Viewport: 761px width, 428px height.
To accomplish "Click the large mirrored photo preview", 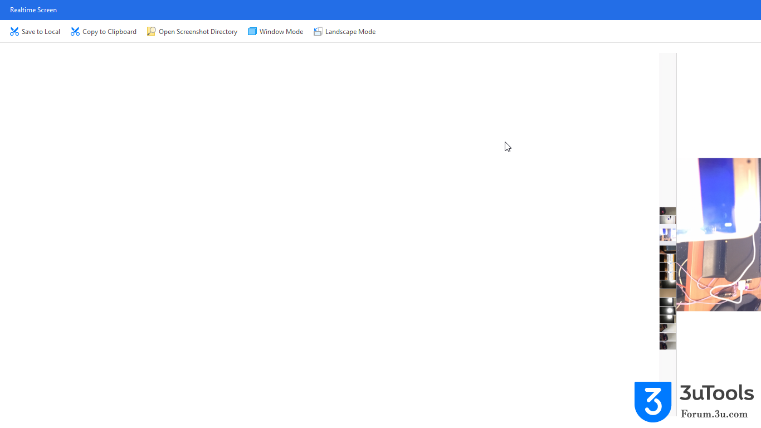I will 719,234.
